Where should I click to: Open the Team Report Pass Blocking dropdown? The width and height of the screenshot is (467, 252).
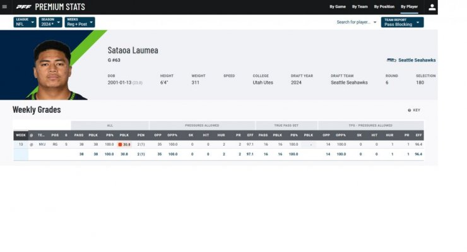(x=402, y=22)
